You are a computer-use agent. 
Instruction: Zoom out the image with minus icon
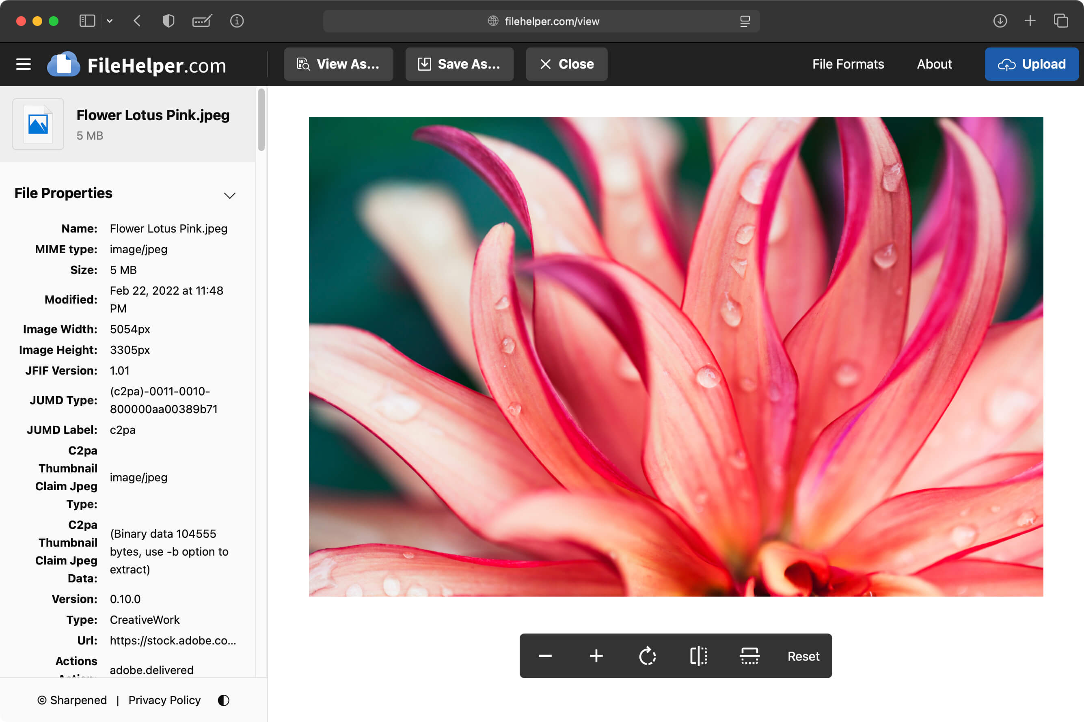pos(545,656)
